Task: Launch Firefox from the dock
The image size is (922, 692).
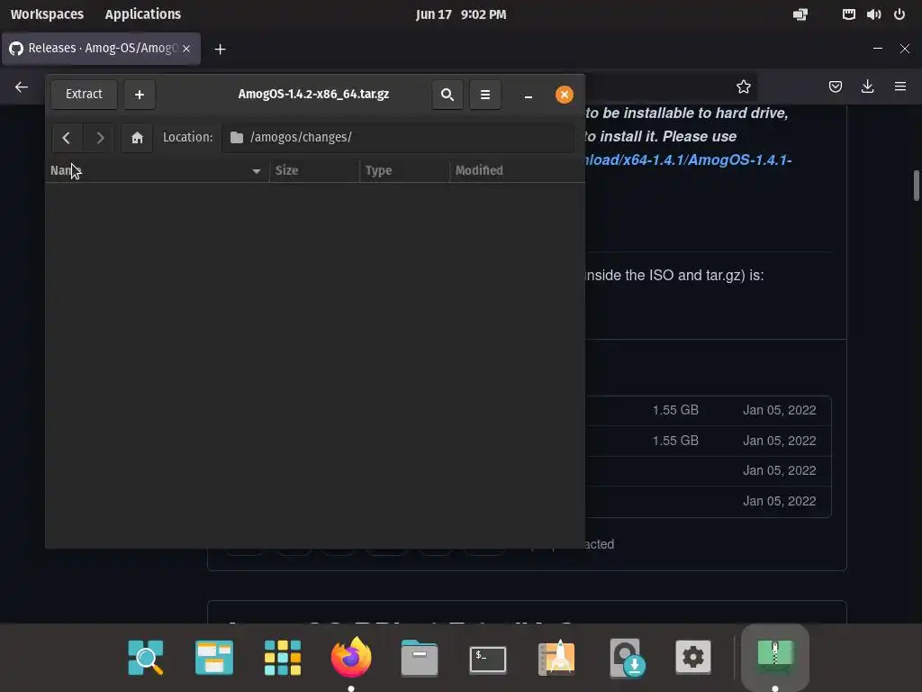Action: click(351, 657)
